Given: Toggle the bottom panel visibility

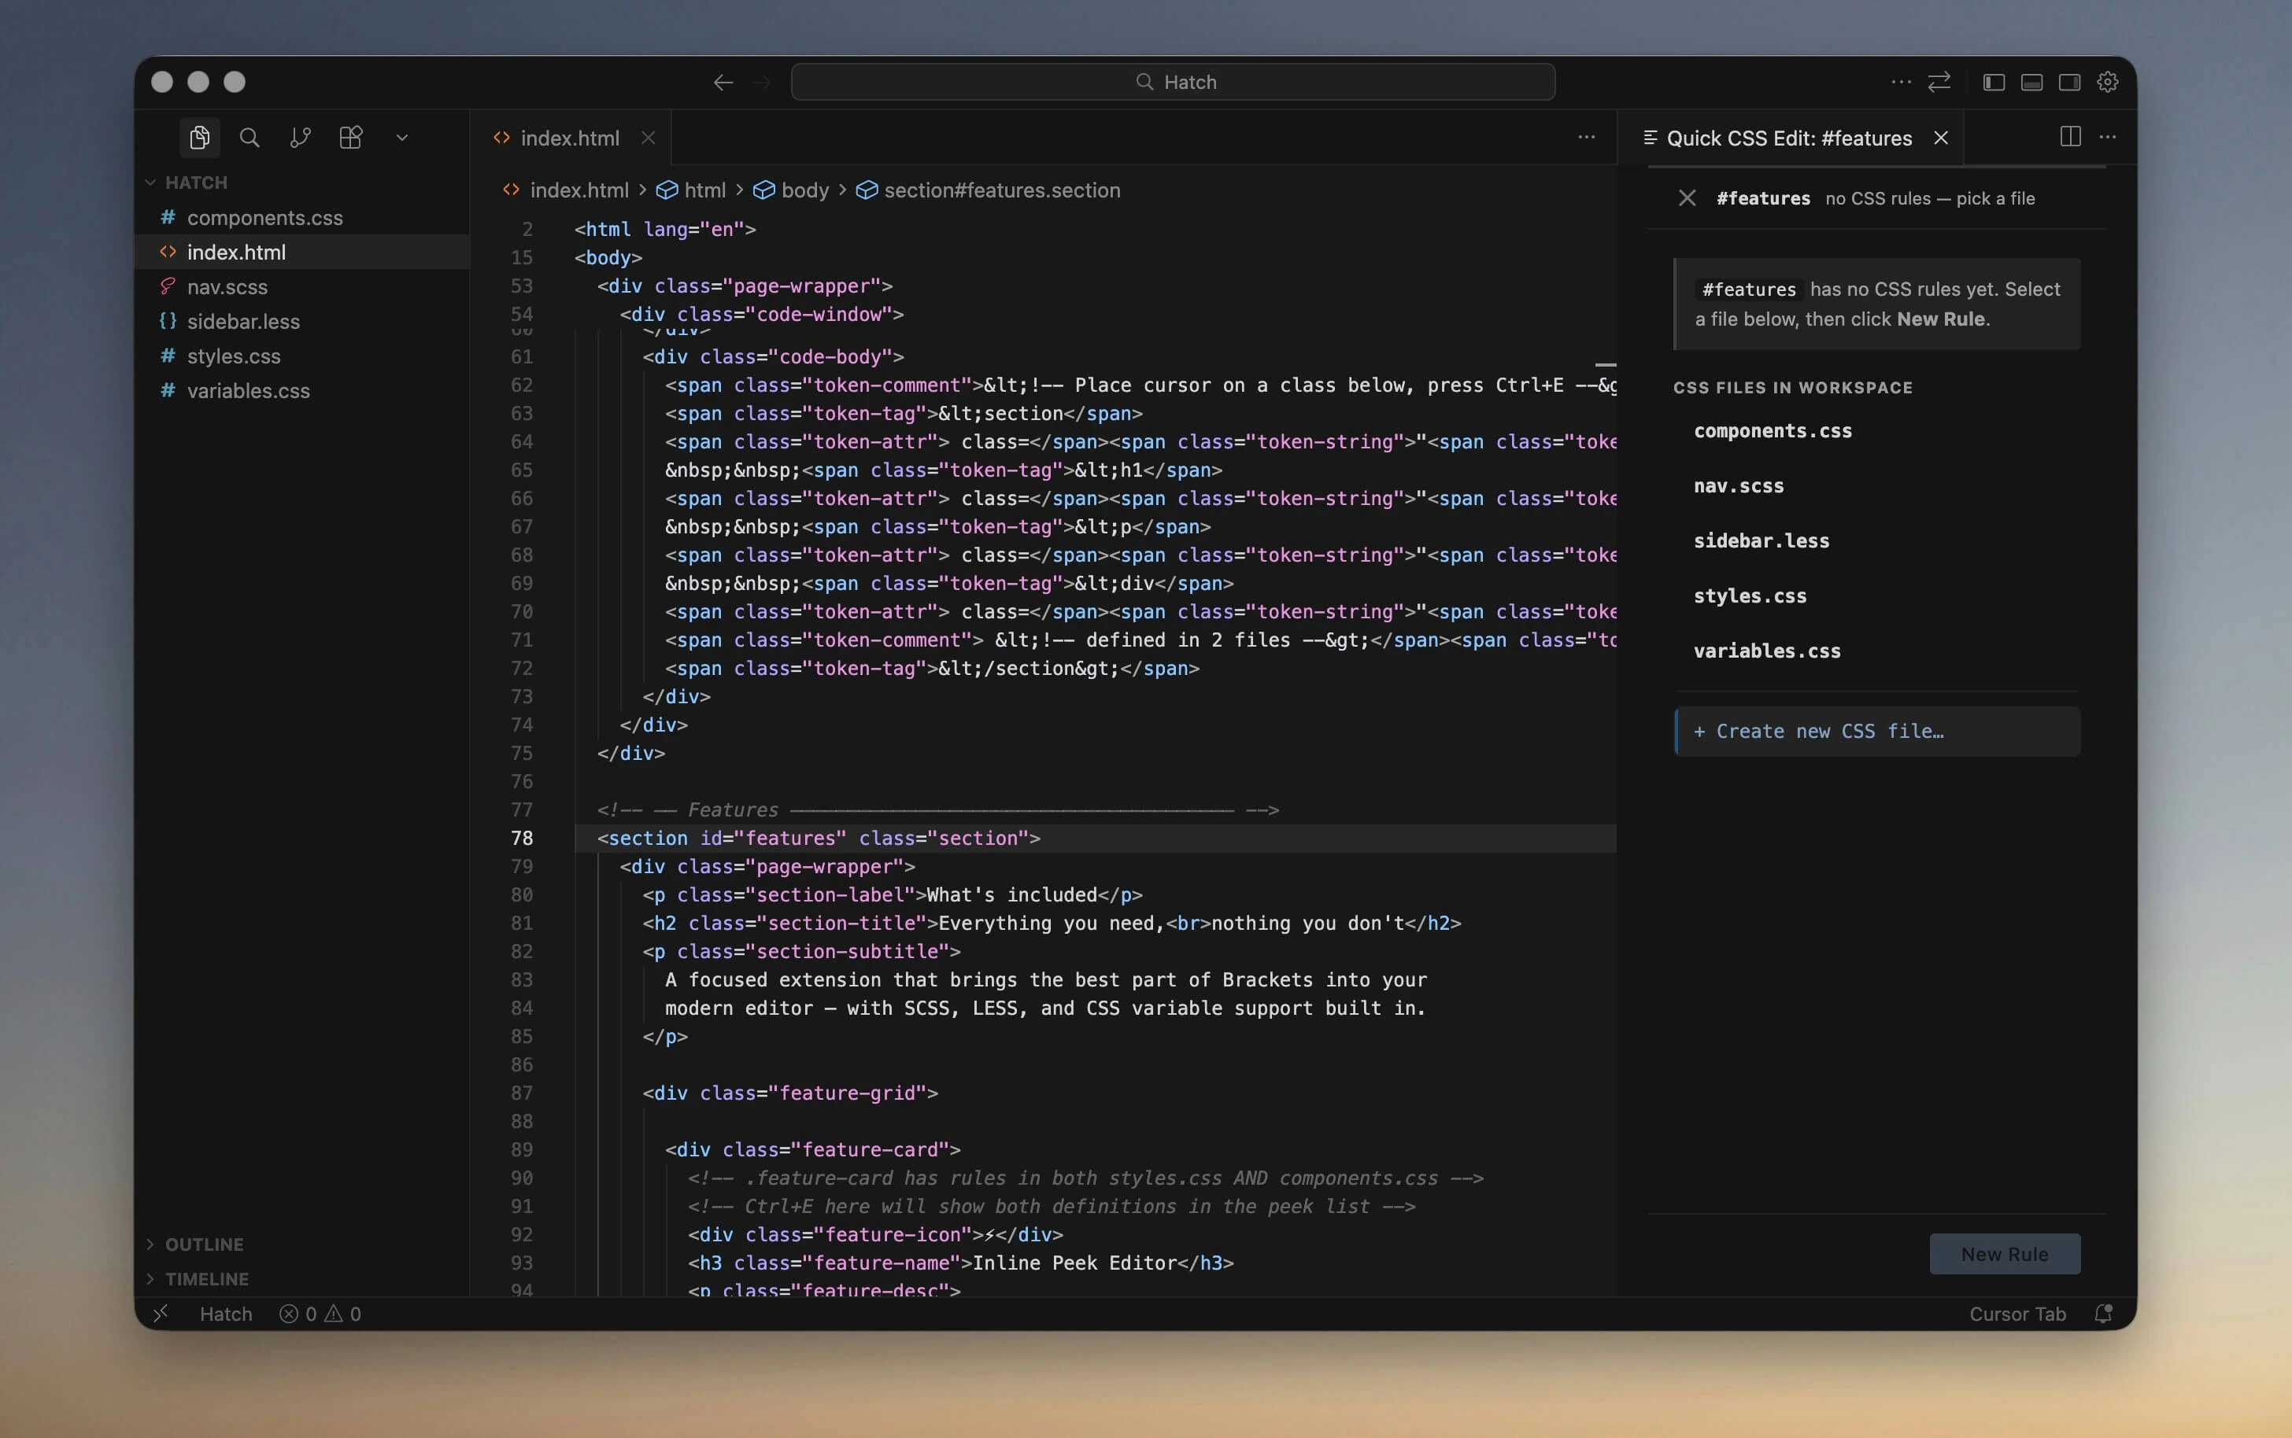Looking at the screenshot, I should coord(2031,82).
